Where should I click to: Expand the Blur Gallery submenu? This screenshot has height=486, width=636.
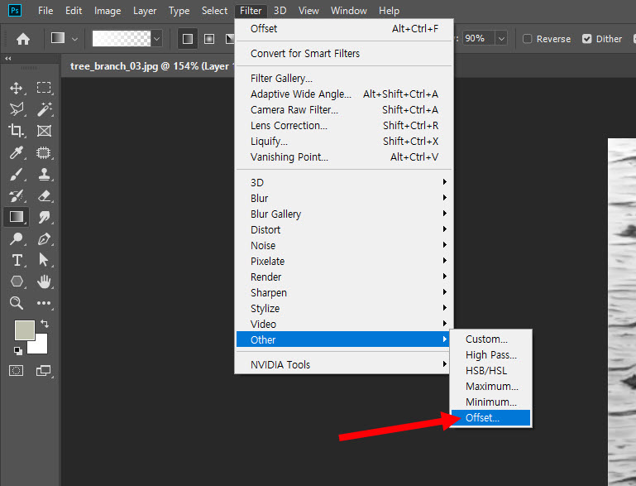pyautogui.click(x=344, y=214)
